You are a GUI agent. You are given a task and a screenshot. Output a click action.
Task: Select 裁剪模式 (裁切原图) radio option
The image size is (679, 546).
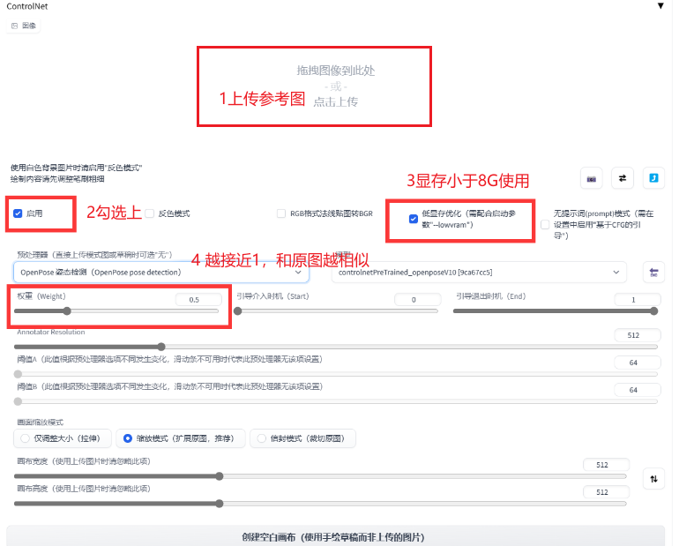tap(262, 438)
